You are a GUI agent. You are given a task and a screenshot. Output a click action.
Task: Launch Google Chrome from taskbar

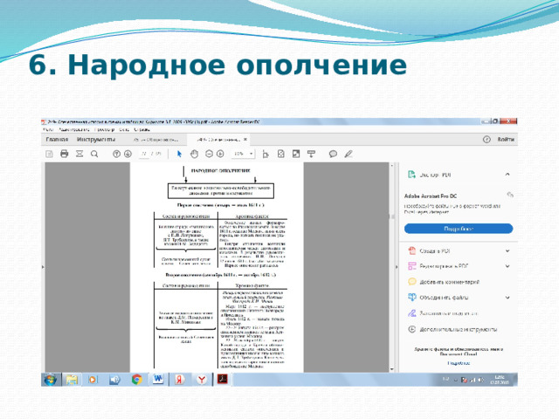pos(136,380)
